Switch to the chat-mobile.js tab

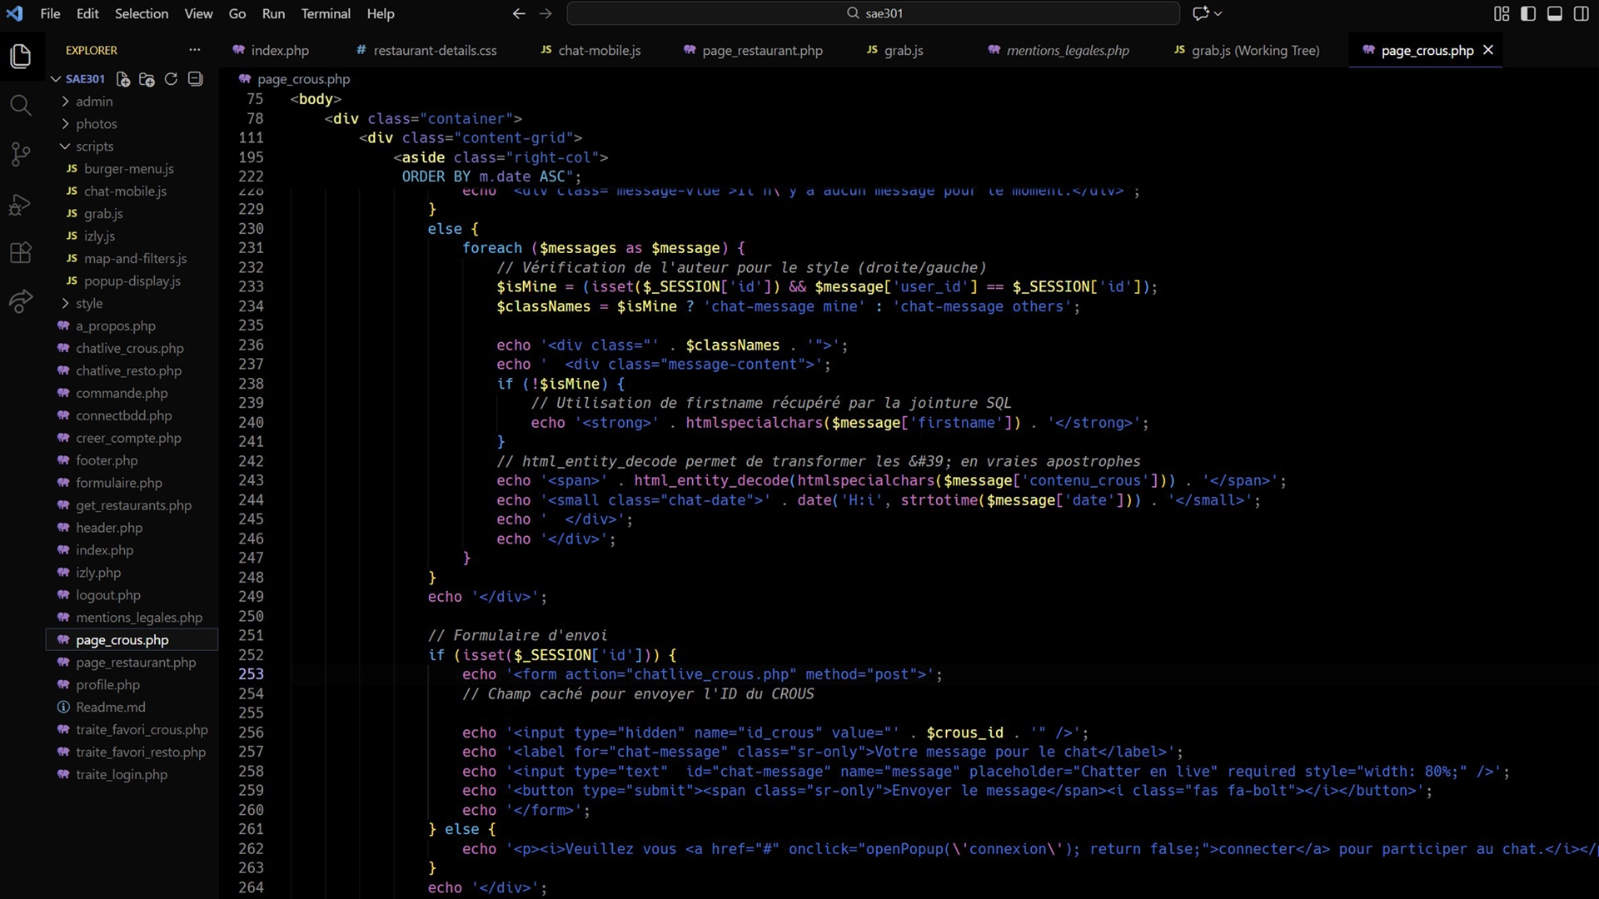tap(591, 51)
